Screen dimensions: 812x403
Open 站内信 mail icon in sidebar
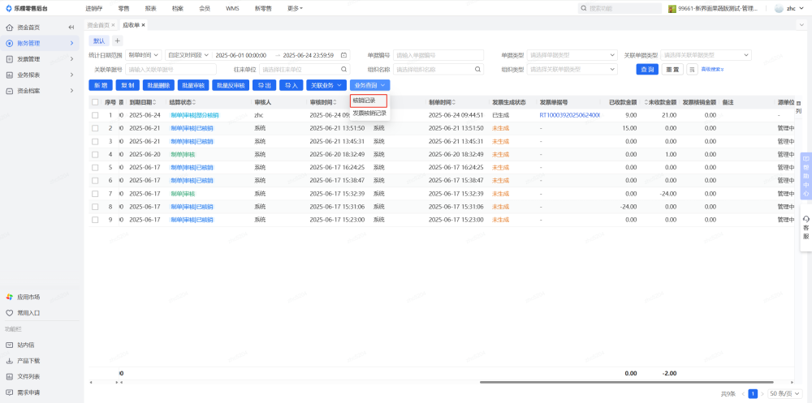coord(10,345)
